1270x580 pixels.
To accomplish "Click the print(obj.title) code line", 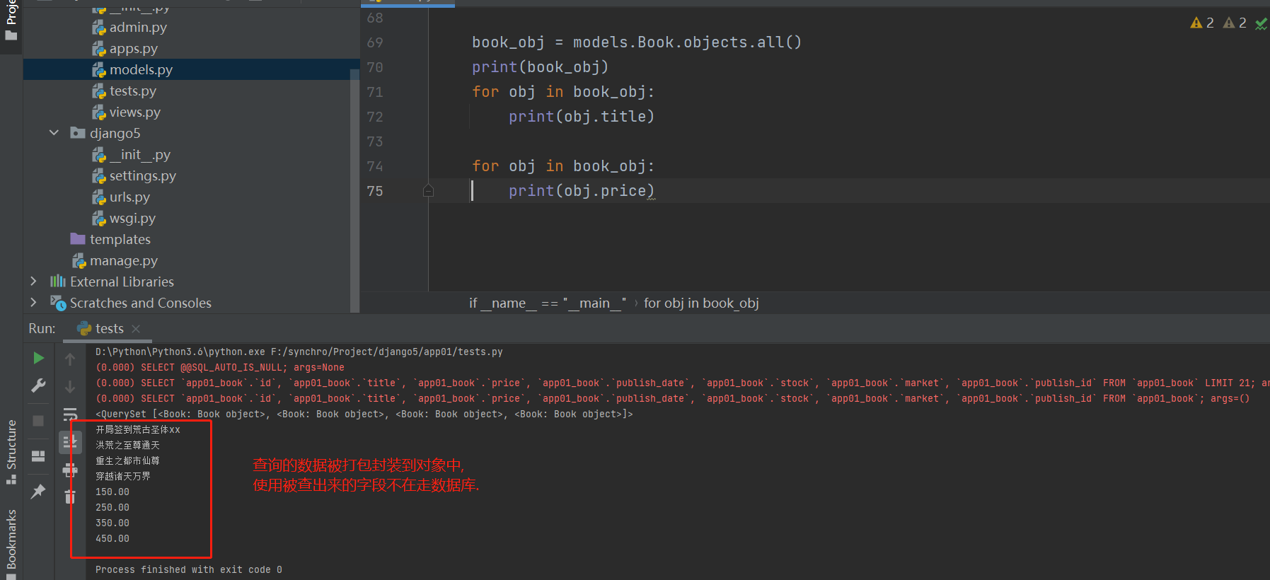I will tap(582, 117).
